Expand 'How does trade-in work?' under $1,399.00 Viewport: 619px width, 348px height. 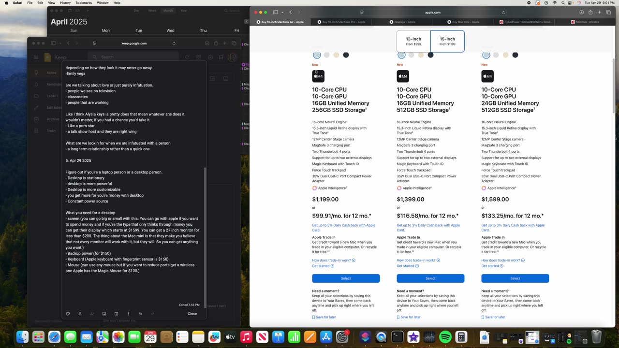tap(418, 260)
